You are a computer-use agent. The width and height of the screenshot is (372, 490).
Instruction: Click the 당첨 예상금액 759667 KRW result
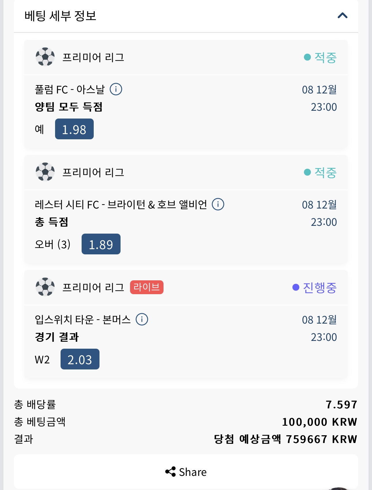tap(285, 439)
